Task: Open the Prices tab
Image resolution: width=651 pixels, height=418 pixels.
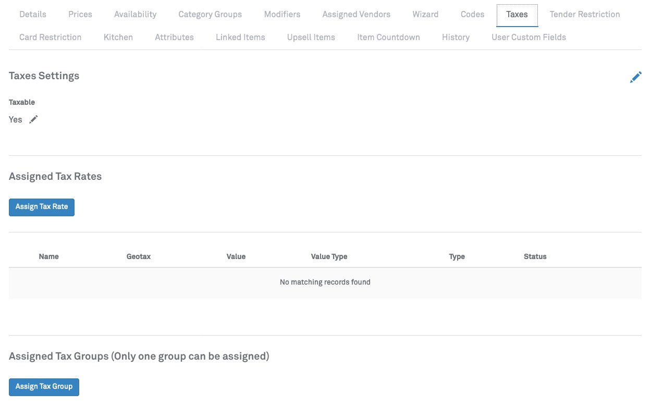Action: [80, 15]
